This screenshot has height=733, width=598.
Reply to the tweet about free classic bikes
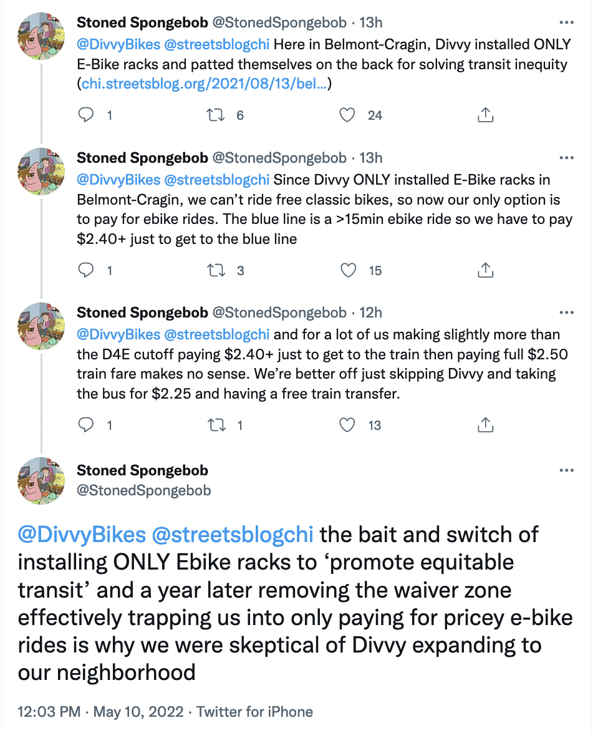click(x=88, y=271)
